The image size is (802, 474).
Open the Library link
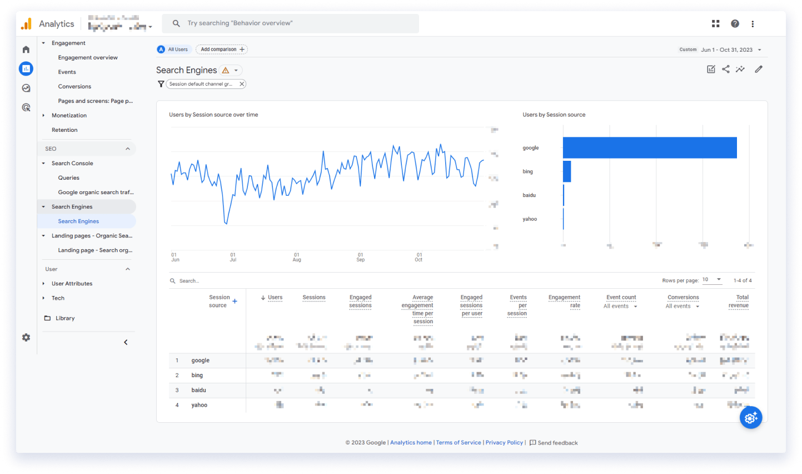click(65, 318)
